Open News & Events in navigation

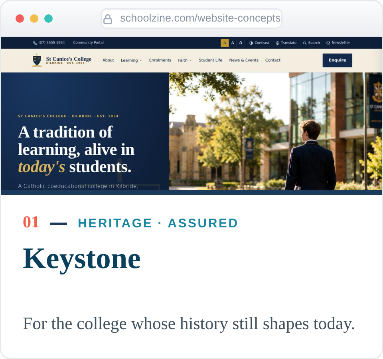click(x=244, y=60)
